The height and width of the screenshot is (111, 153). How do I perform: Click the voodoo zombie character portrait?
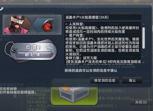17,25
